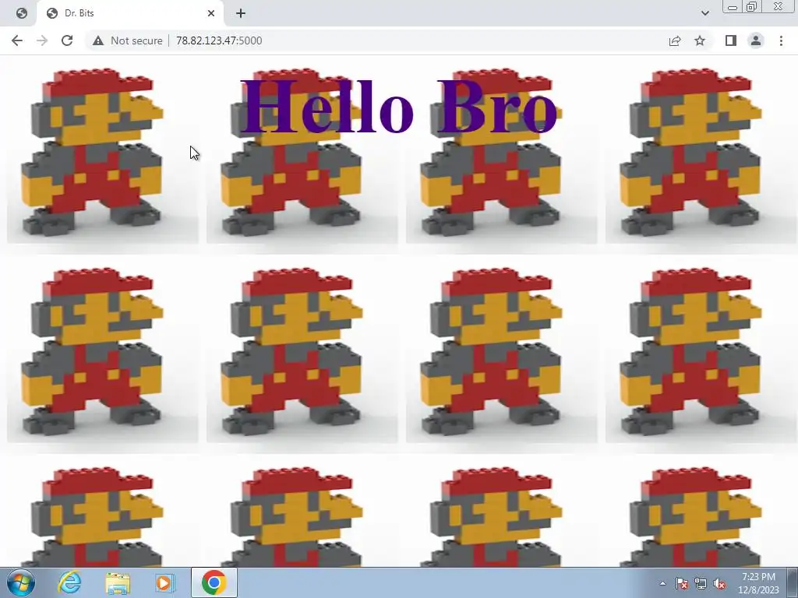Open Windows Explorer from taskbar
This screenshot has height=598, width=798.
coord(118,582)
